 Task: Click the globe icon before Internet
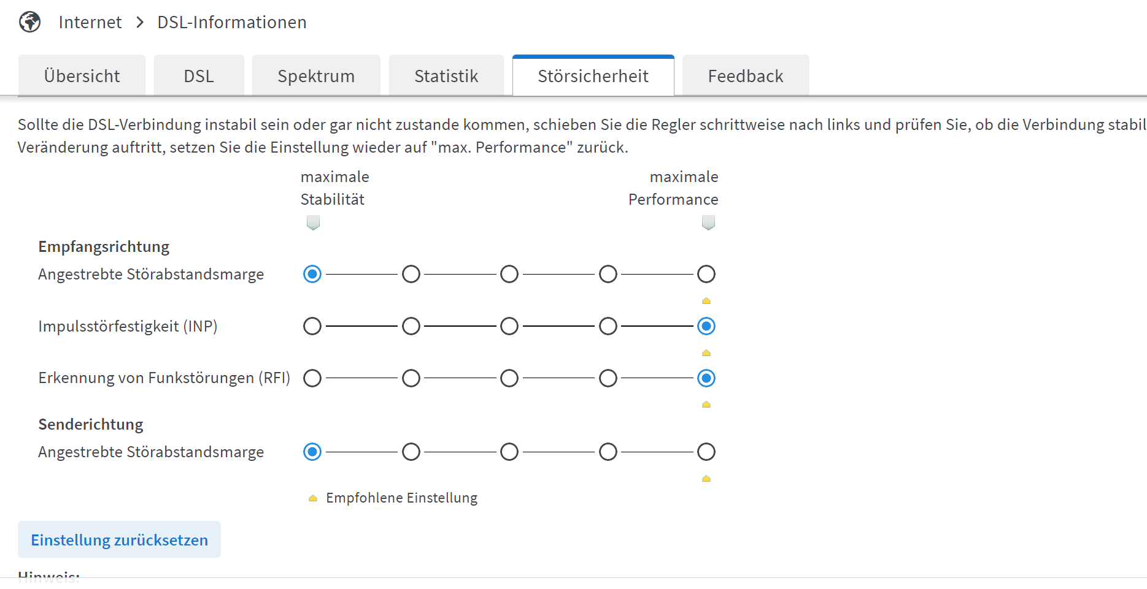click(29, 22)
